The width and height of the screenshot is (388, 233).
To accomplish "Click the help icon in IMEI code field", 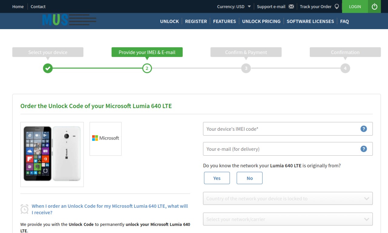I will tap(364, 129).
